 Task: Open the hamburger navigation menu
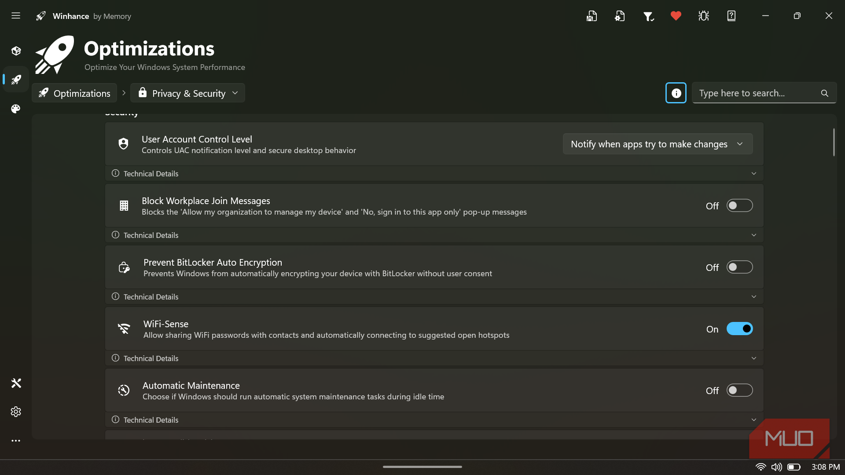click(16, 16)
